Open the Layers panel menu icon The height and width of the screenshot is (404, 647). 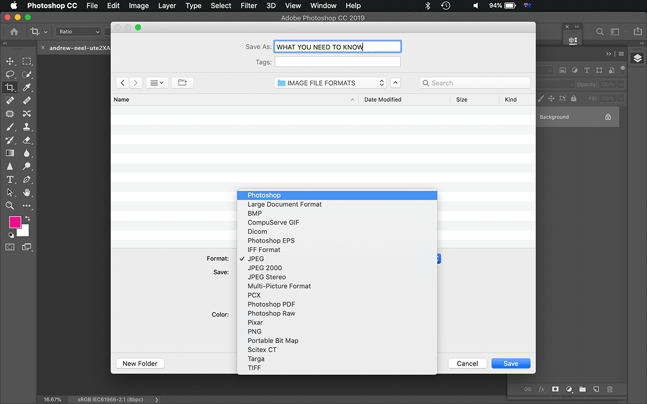[621, 54]
